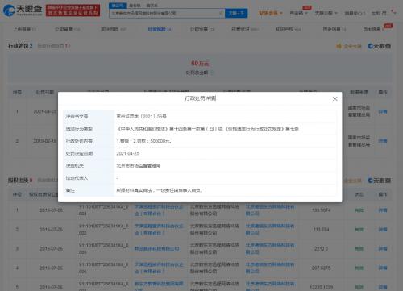Click the 60万元 total penalty amount
The image size is (403, 291).
pyautogui.click(x=200, y=64)
